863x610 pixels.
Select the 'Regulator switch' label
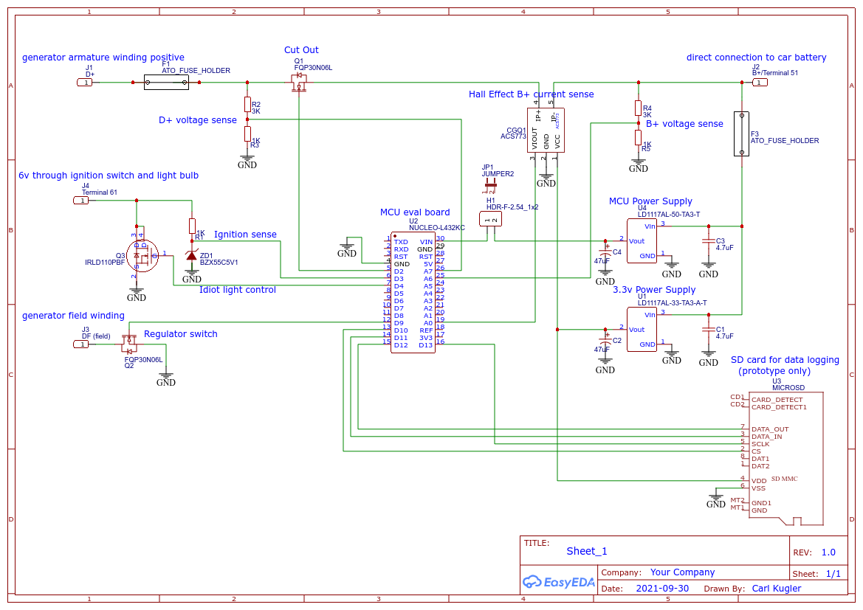coord(181,334)
